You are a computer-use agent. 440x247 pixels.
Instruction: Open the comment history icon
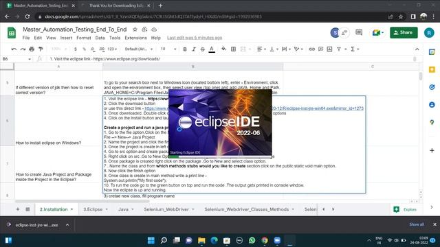point(359,32)
